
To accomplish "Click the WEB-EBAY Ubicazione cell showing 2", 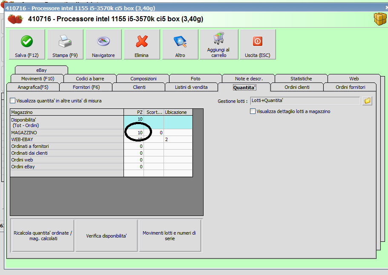I will 178,139.
